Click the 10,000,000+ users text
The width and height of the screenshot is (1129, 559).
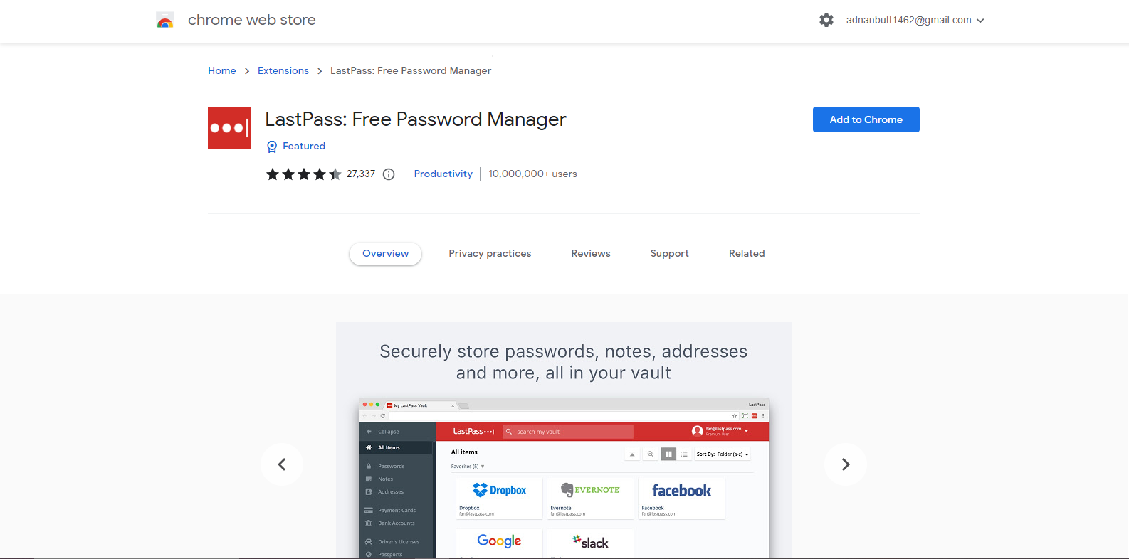click(532, 174)
